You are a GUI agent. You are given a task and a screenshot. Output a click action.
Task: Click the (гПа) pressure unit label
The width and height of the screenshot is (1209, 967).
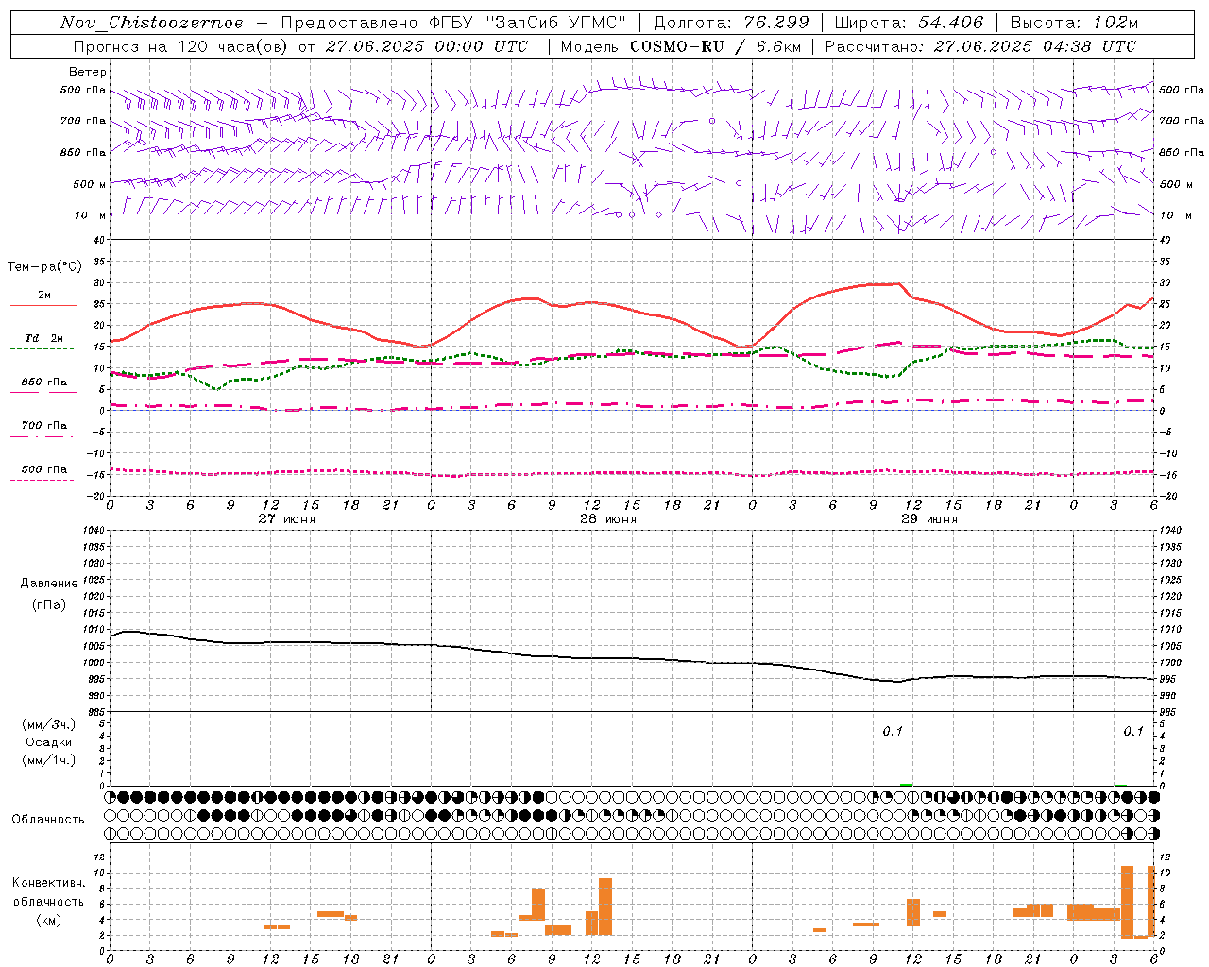click(49, 604)
